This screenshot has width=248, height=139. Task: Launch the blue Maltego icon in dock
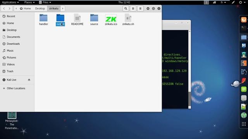pyautogui.click(x=244, y=72)
